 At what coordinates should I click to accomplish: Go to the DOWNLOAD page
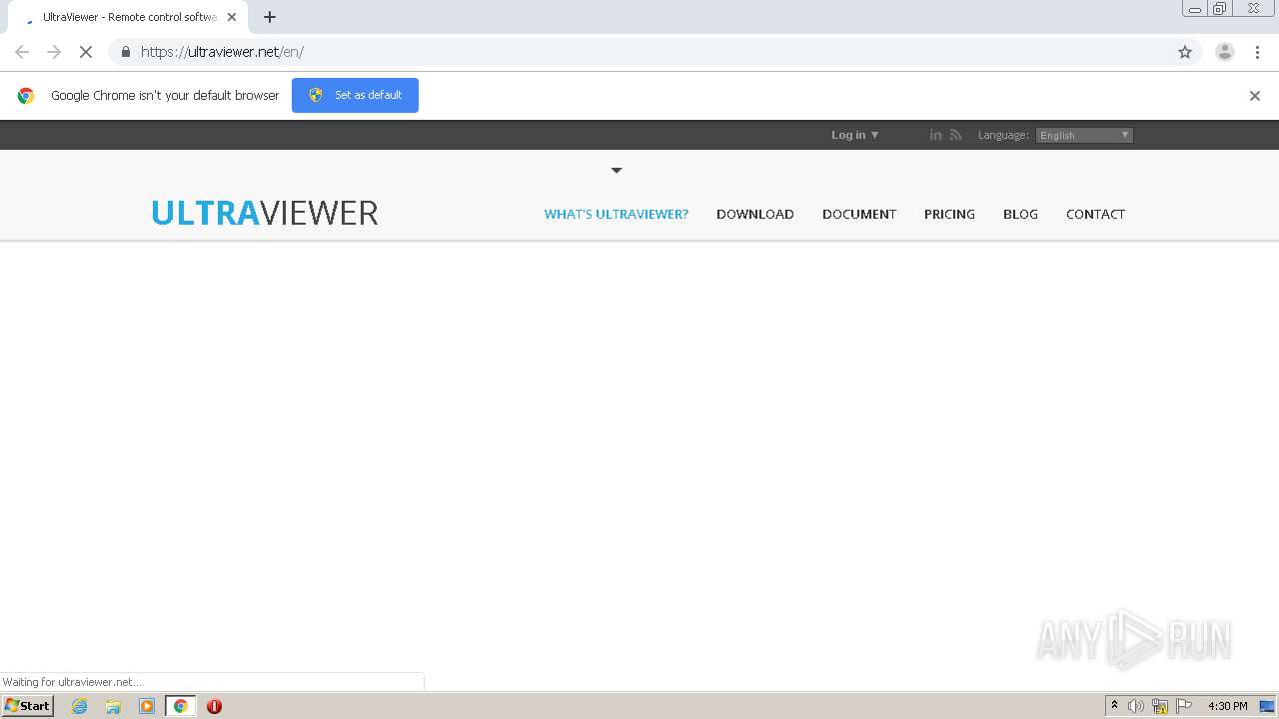(x=755, y=214)
